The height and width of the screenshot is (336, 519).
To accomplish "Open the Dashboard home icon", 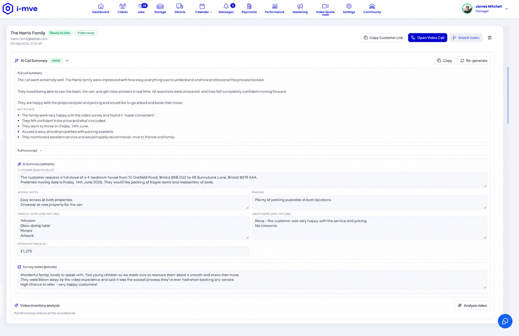I will (x=101, y=6).
